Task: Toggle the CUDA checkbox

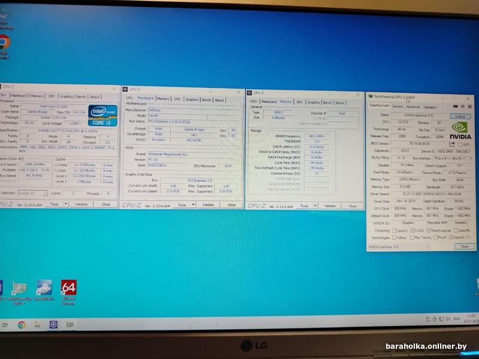Action: [413, 230]
